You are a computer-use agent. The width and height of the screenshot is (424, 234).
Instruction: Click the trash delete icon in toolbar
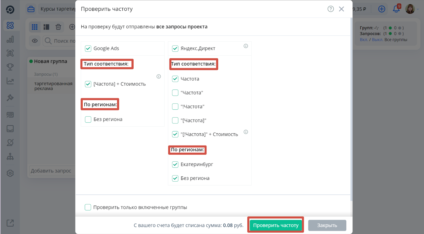click(x=58, y=27)
